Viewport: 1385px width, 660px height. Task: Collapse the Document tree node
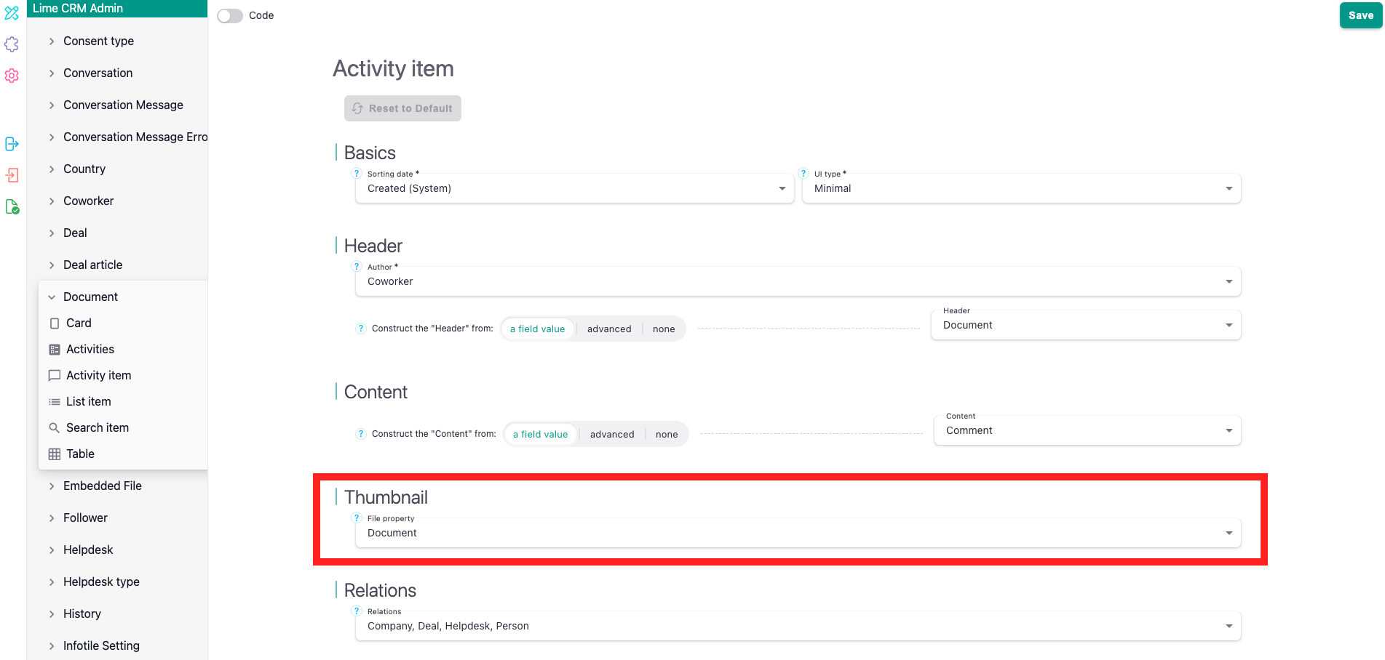pyautogui.click(x=52, y=297)
